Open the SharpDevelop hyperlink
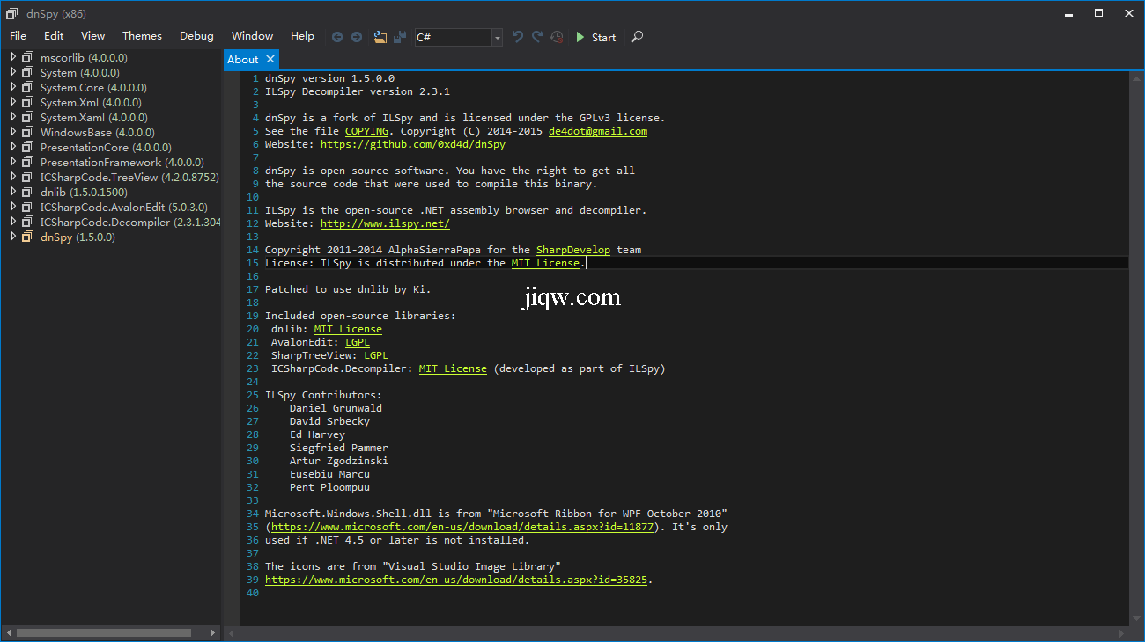1145x642 pixels. pos(572,250)
